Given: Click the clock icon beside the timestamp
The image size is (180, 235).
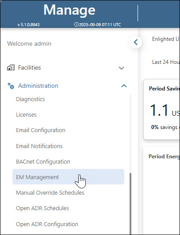Looking at the screenshot, I should (x=76, y=24).
